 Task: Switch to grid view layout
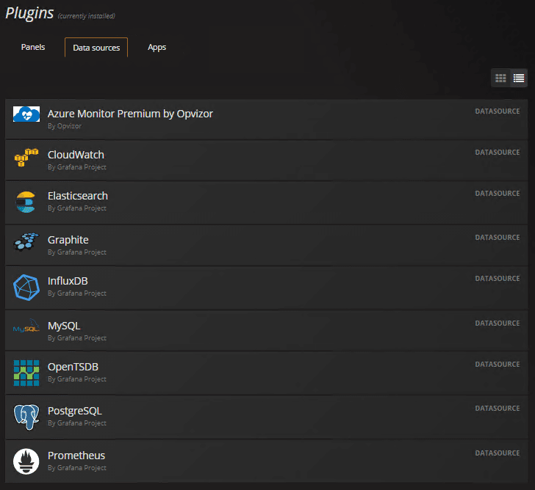click(x=500, y=78)
